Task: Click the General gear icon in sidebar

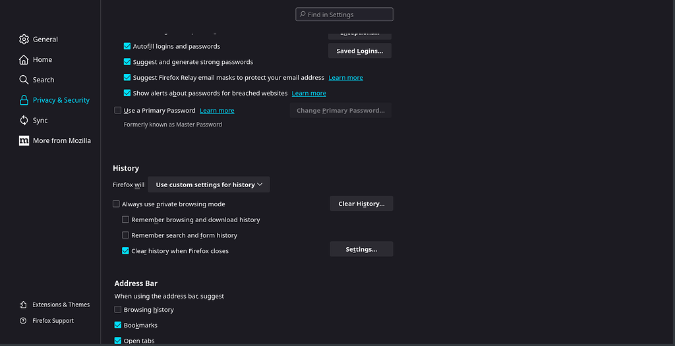Action: point(24,40)
